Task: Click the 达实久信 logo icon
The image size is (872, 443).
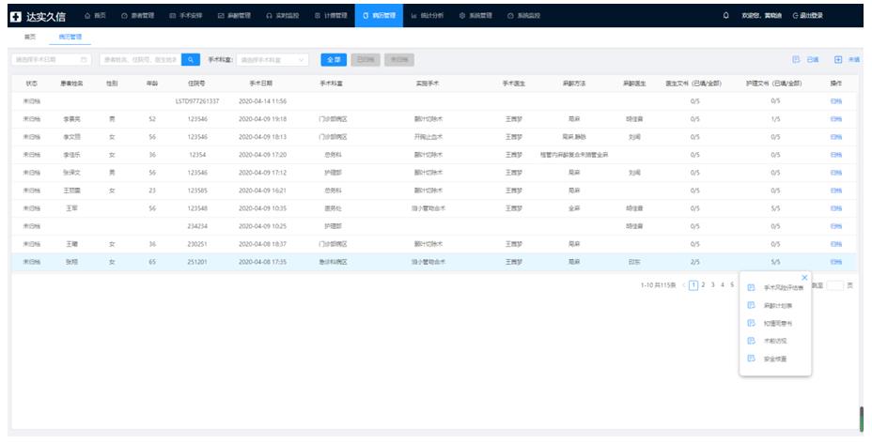Action: 15,16
